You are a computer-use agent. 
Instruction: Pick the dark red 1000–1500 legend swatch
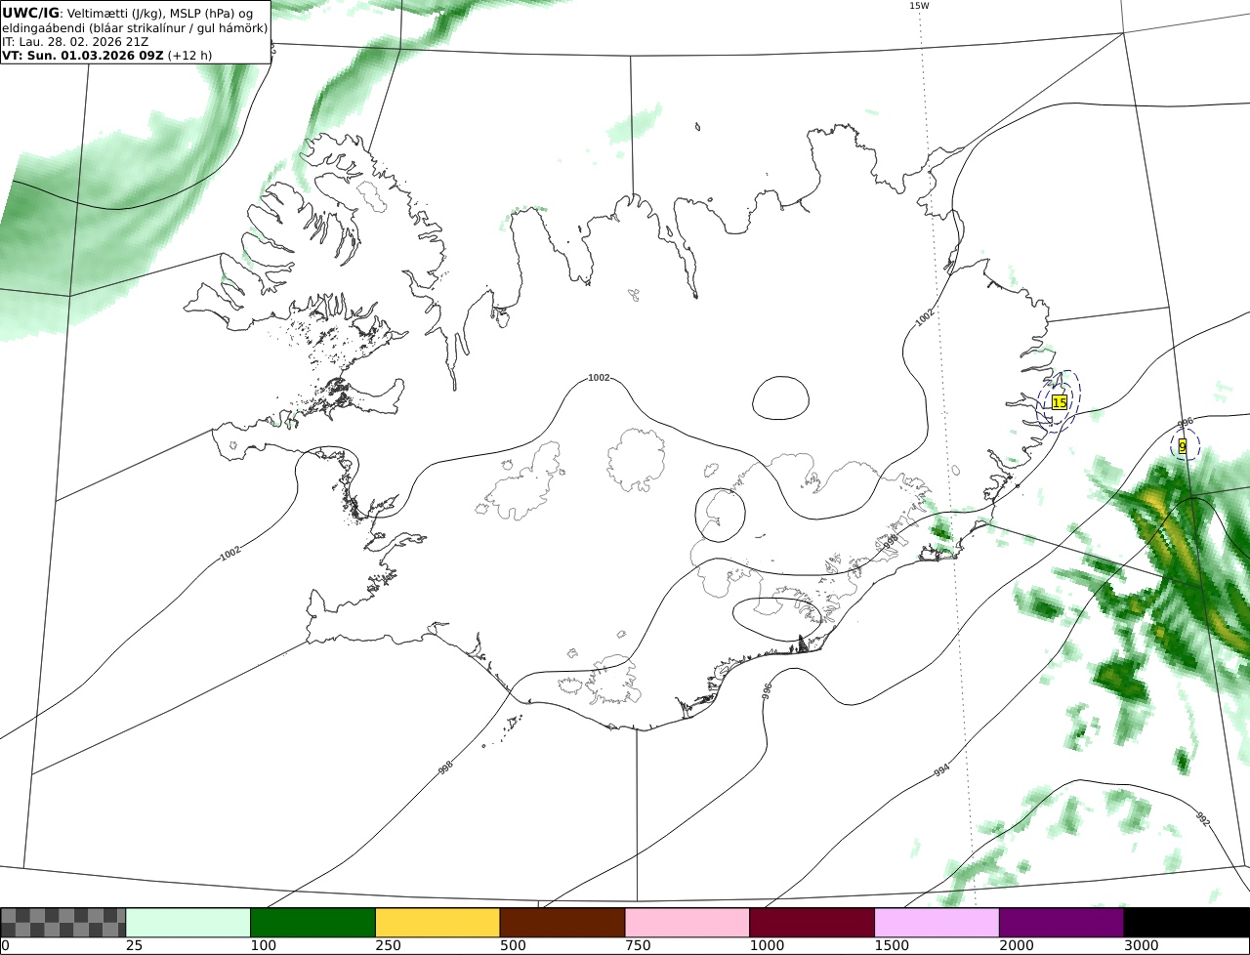click(x=812, y=923)
